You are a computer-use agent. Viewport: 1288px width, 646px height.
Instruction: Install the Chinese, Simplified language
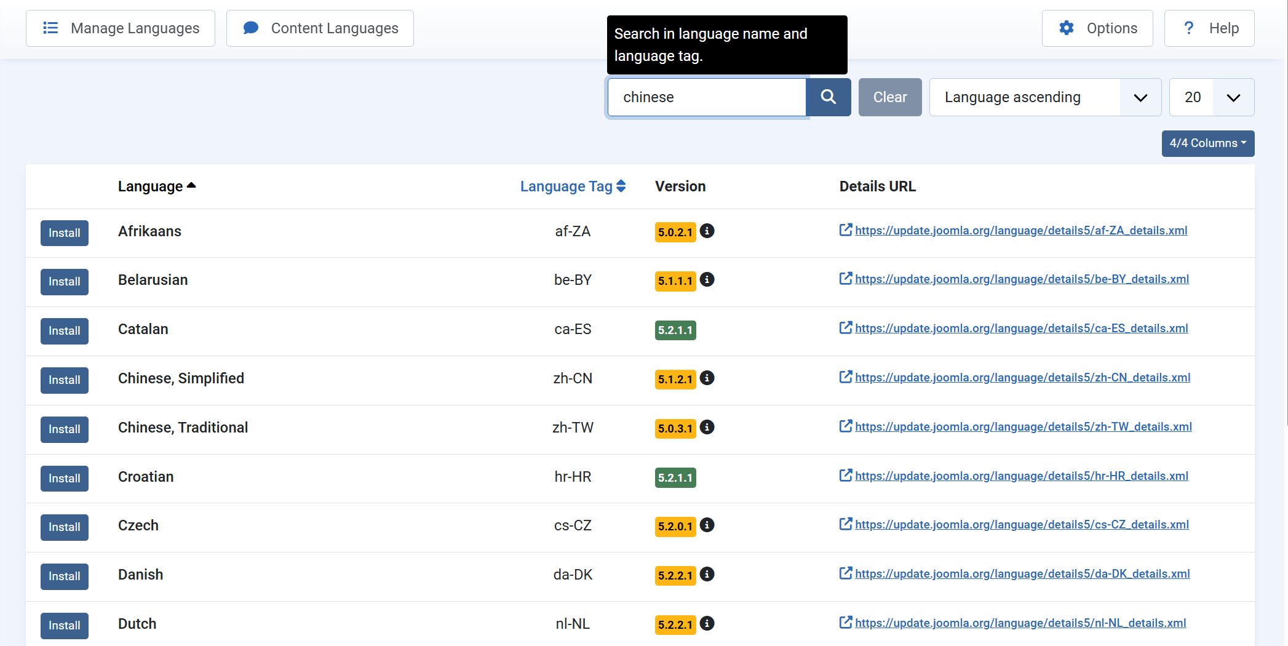click(65, 380)
